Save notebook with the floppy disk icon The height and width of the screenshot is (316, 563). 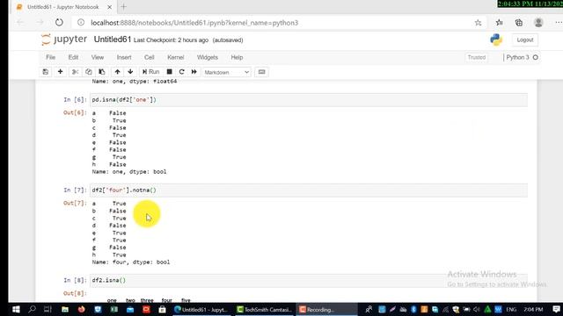click(x=45, y=72)
